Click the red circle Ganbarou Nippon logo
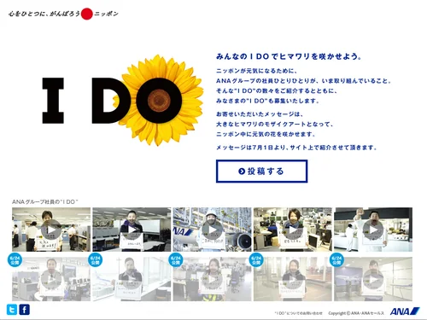This screenshot has height=320, width=427. click(x=86, y=14)
